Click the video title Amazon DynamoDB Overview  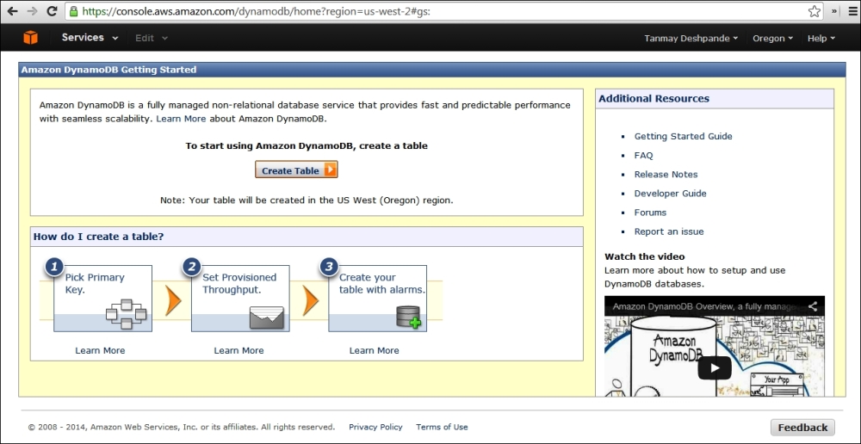pyautogui.click(x=704, y=306)
